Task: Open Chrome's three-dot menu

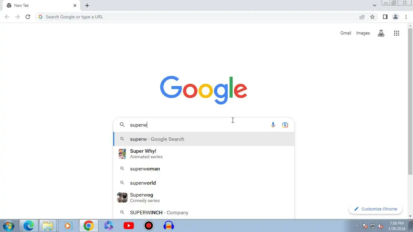Action: point(406,17)
